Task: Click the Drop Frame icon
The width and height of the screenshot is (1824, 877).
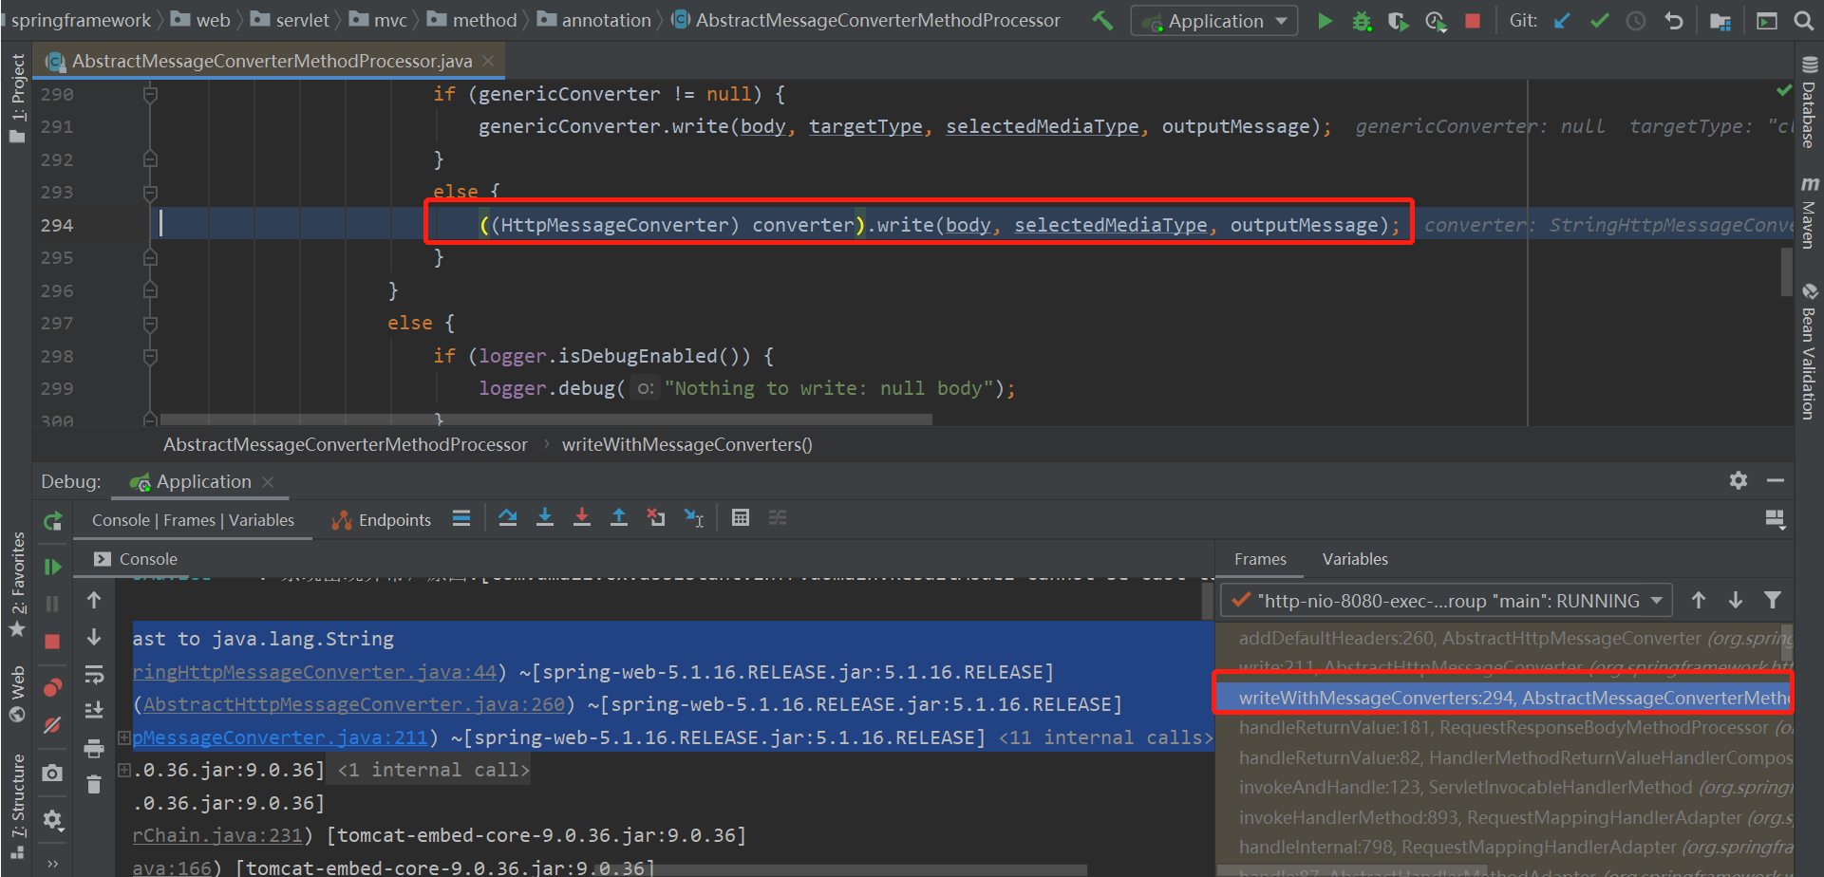Action: coord(656,518)
